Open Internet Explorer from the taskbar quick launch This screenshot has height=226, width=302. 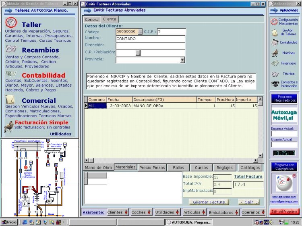pos(25,222)
